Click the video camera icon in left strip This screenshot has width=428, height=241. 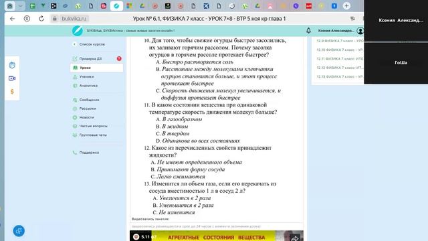pos(12,78)
